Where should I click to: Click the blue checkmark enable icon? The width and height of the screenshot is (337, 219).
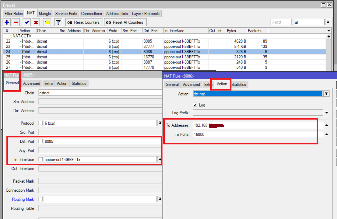pyautogui.click(x=27, y=22)
